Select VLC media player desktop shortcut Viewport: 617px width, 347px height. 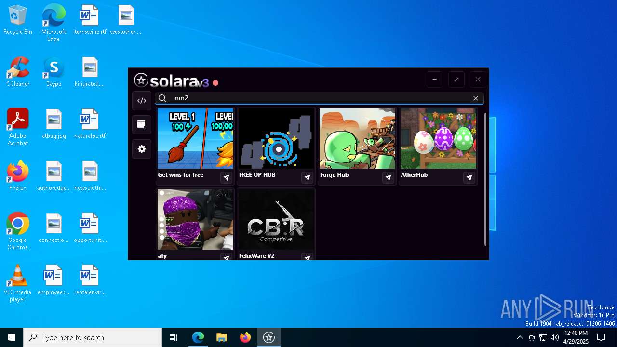coord(18,283)
